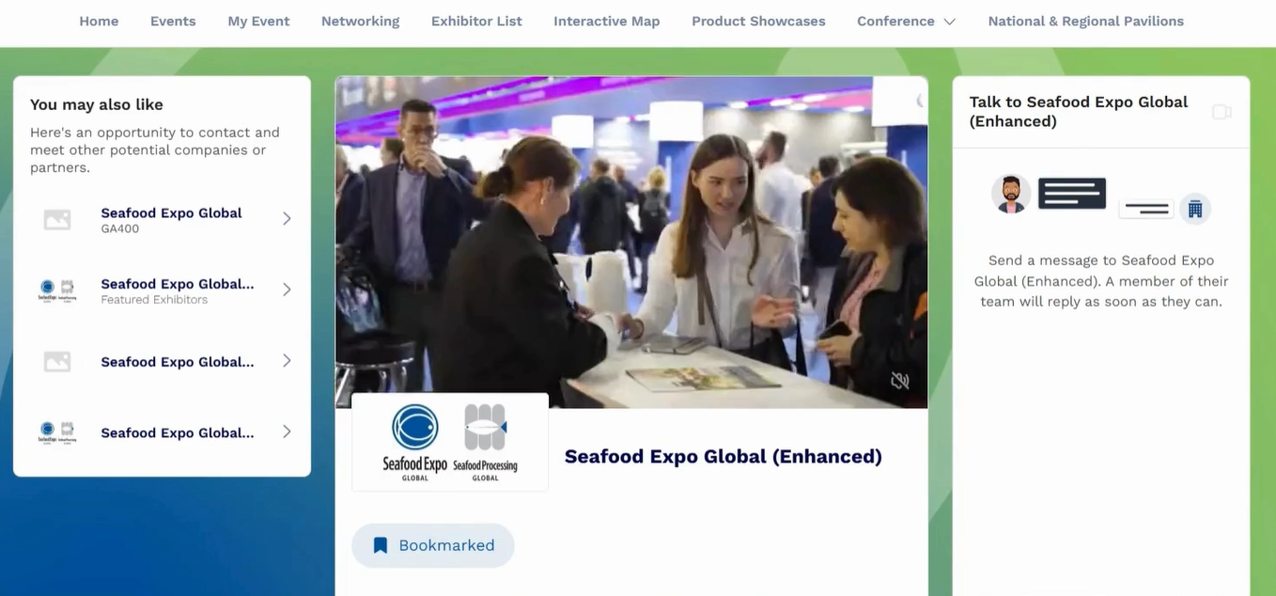Click the building icon in the chat illustration

point(1195,209)
